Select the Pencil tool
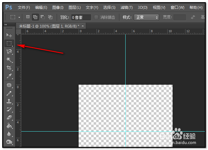 (9, 93)
